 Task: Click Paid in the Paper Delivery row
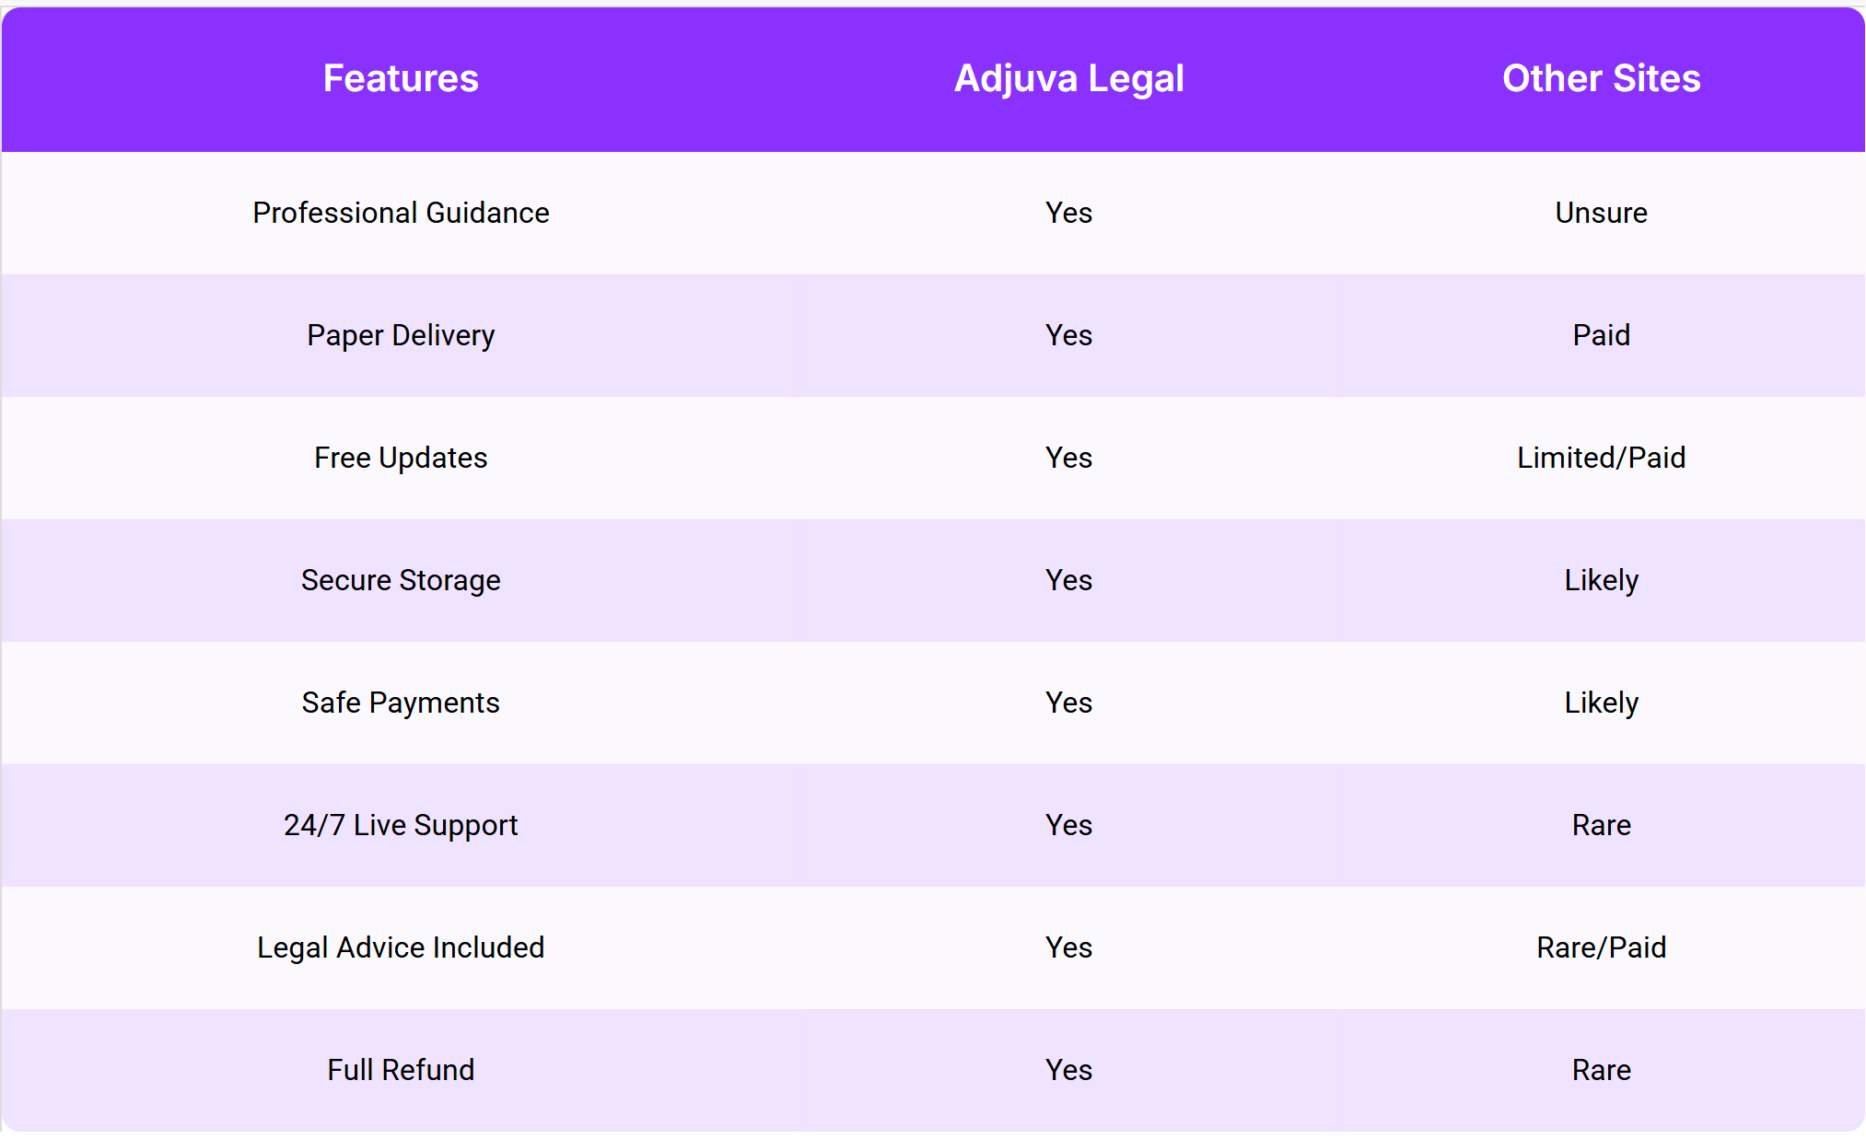[1601, 335]
